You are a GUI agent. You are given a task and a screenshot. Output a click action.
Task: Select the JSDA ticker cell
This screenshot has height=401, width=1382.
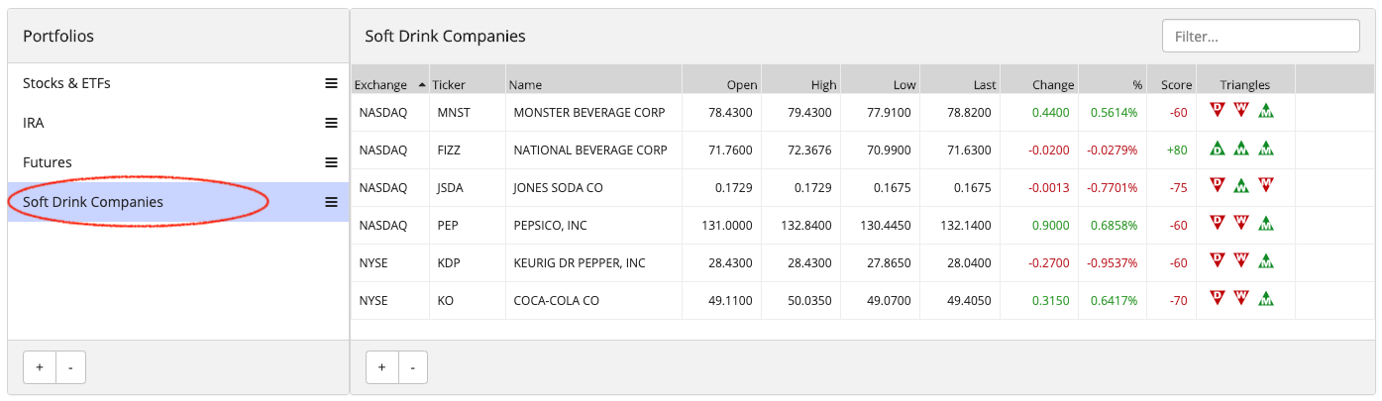point(467,188)
